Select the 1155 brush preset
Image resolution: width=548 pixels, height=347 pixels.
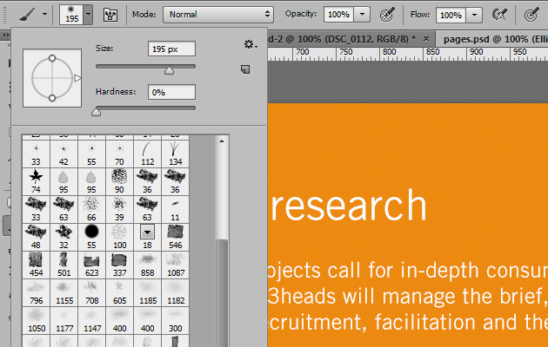click(x=63, y=293)
